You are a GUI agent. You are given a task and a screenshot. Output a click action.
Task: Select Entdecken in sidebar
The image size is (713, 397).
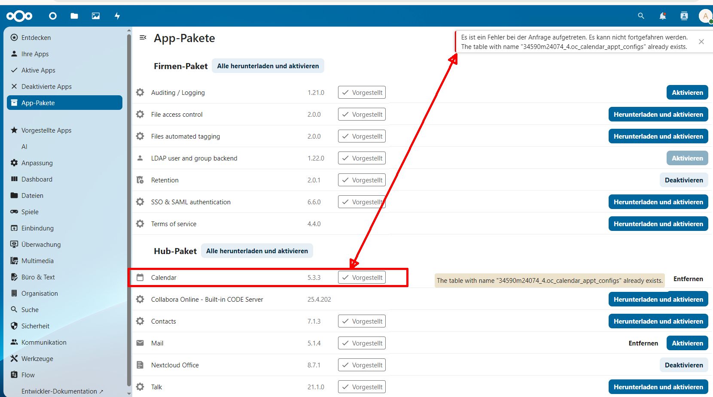(x=64, y=38)
